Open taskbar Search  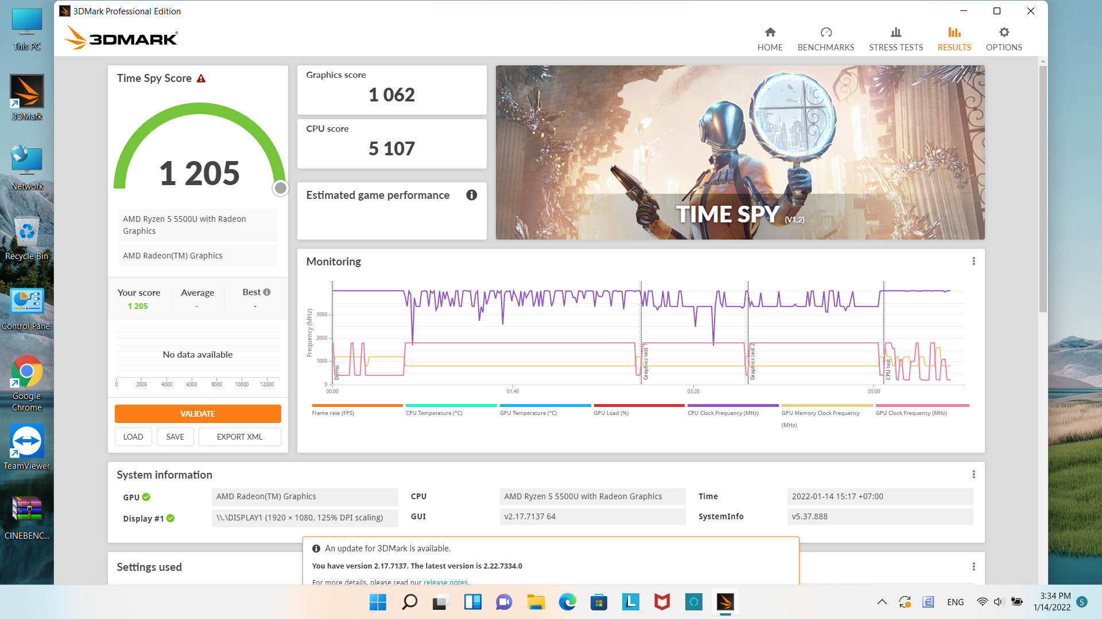coord(409,602)
